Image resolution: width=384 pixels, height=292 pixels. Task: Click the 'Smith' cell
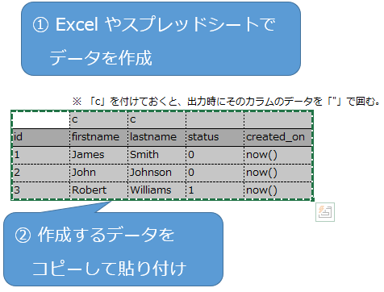coord(157,155)
